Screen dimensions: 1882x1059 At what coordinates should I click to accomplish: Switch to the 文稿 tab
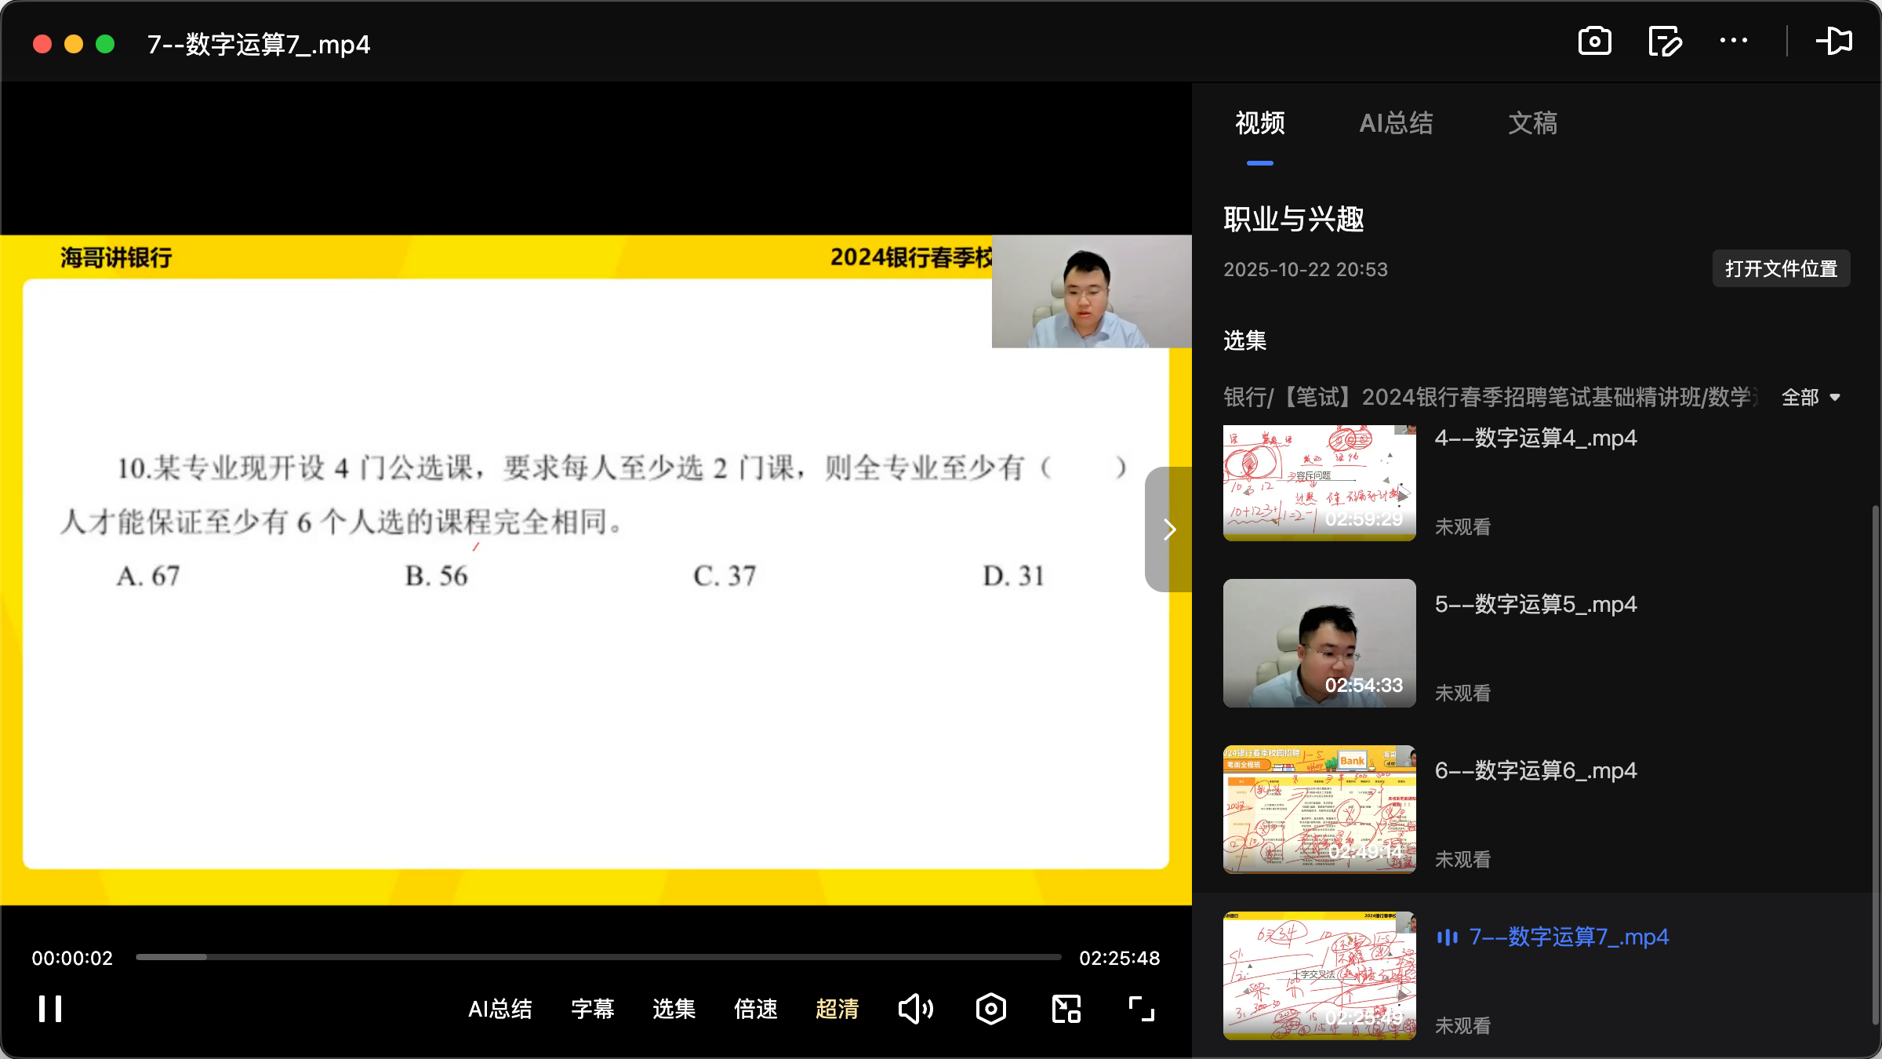tap(1532, 123)
